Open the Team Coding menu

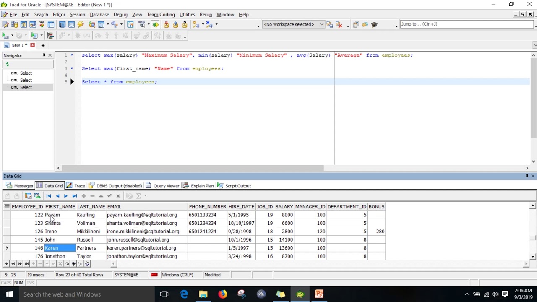[x=161, y=15]
